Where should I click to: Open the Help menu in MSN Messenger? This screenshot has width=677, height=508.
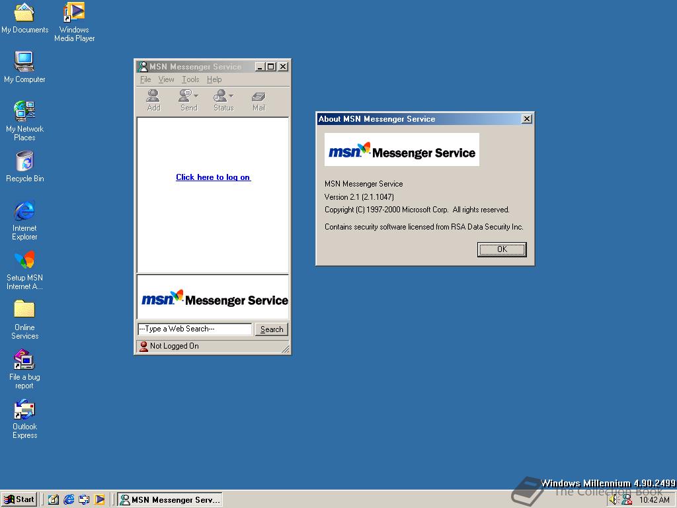[214, 79]
